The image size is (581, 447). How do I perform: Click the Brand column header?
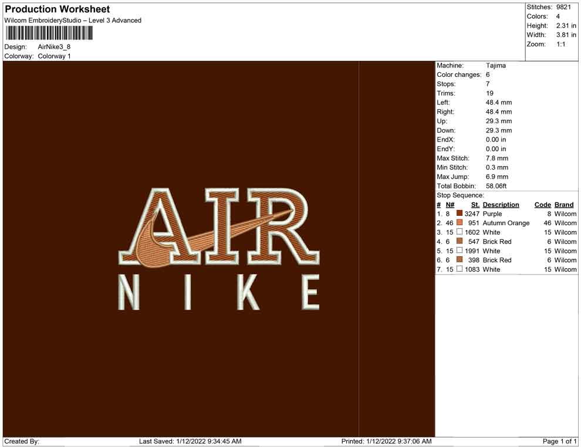coord(564,205)
